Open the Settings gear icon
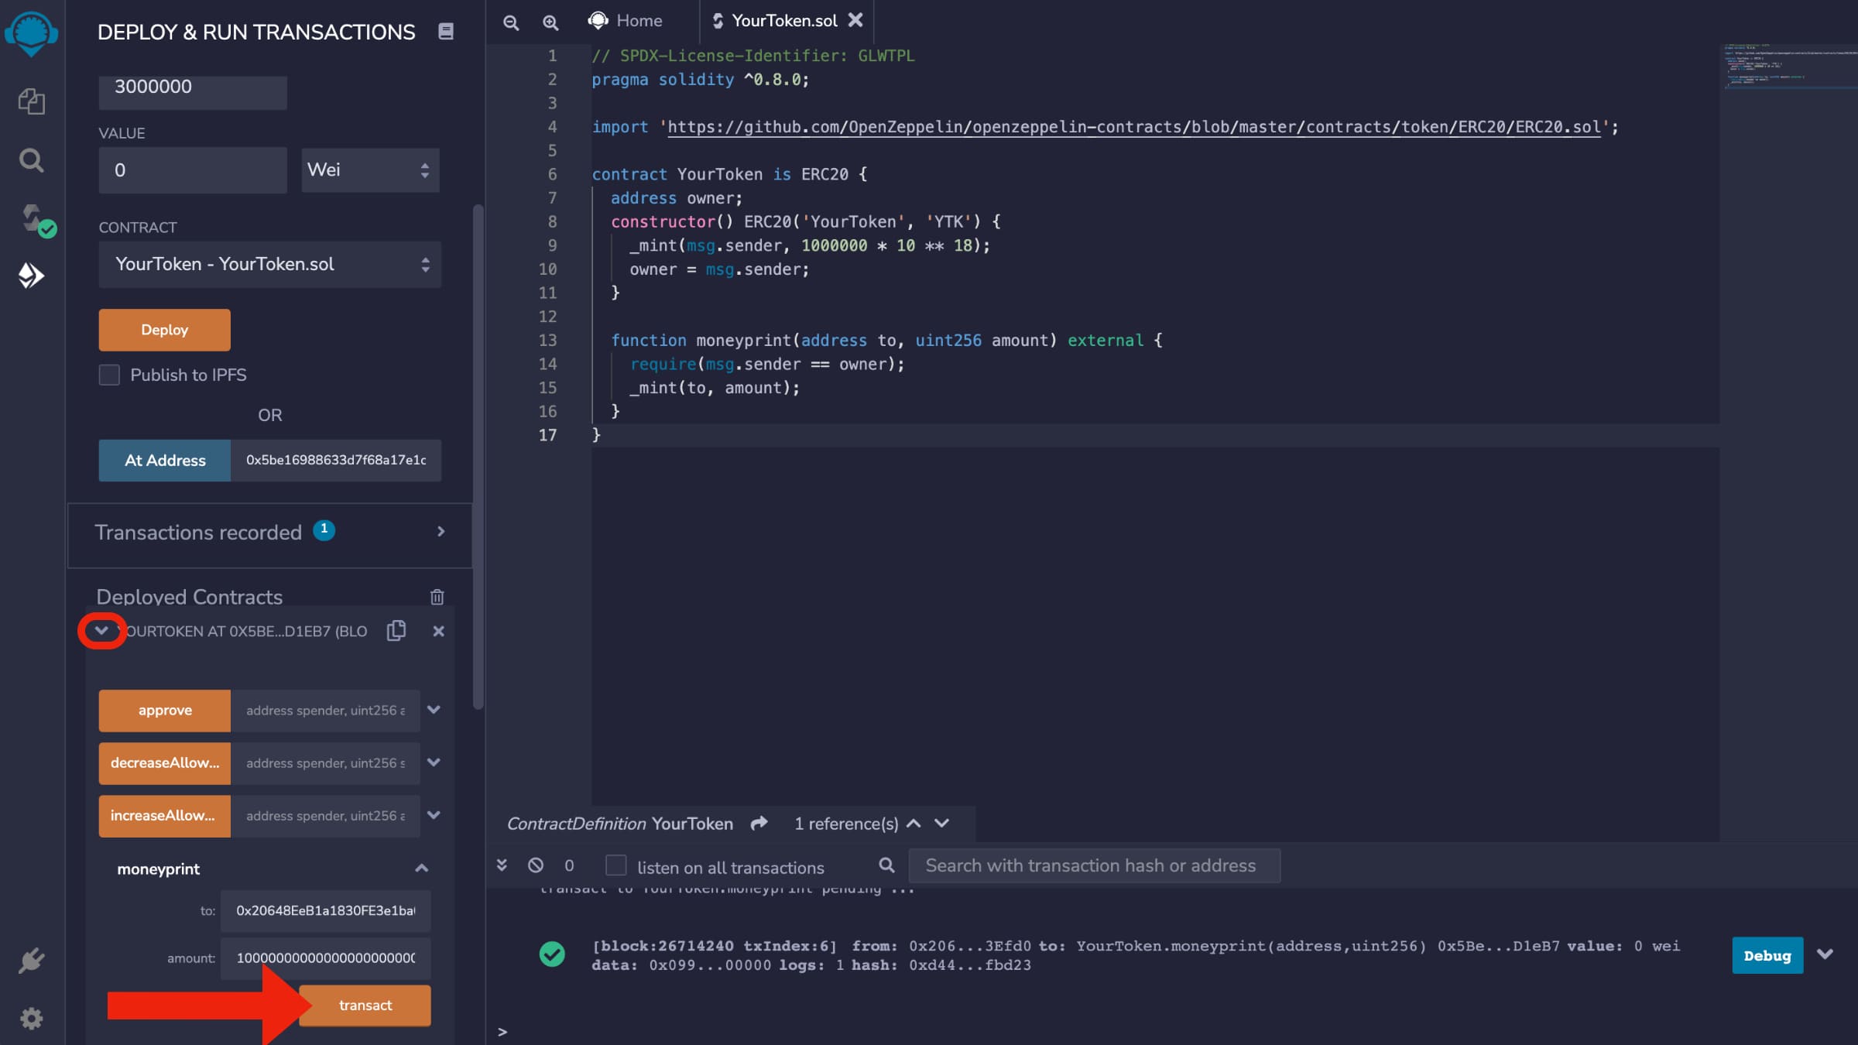1858x1045 pixels. click(31, 1018)
